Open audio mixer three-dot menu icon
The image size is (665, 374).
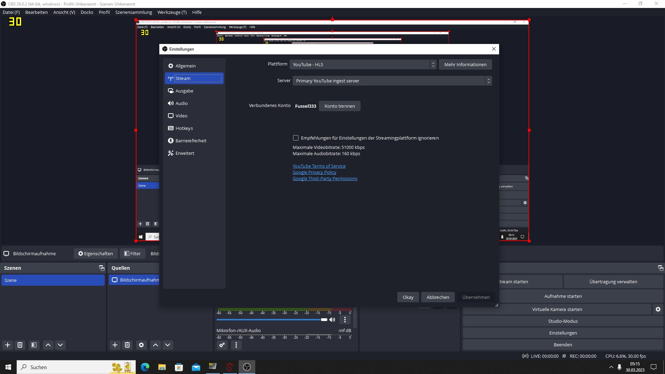(x=236, y=345)
